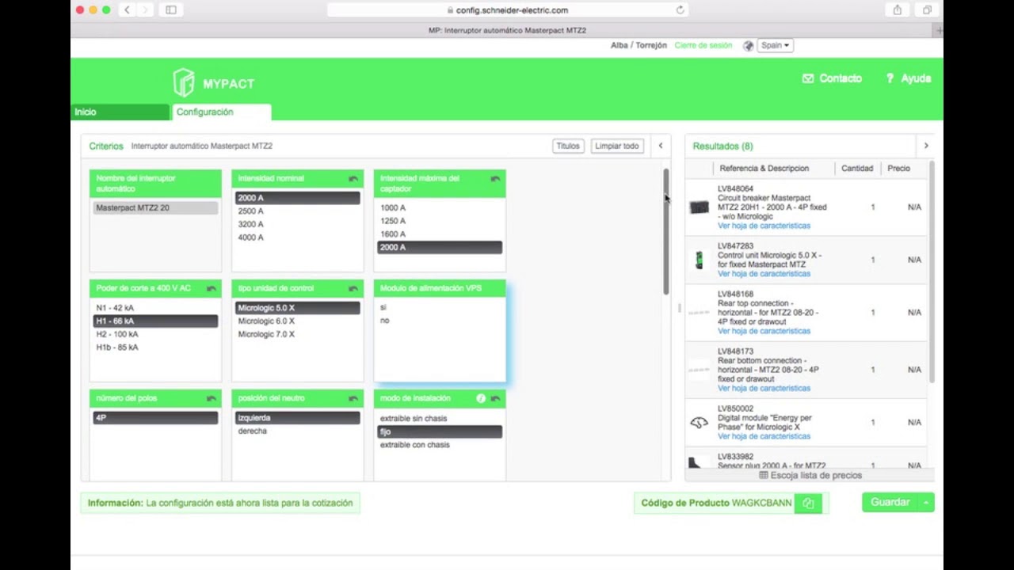Choose N1 - 42 kA breaking capacity
The height and width of the screenshot is (570, 1014).
[155, 308]
